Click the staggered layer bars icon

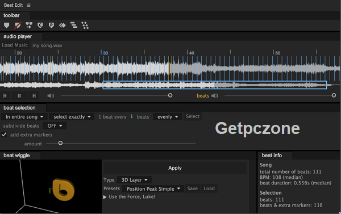pyautogui.click(x=74, y=25)
